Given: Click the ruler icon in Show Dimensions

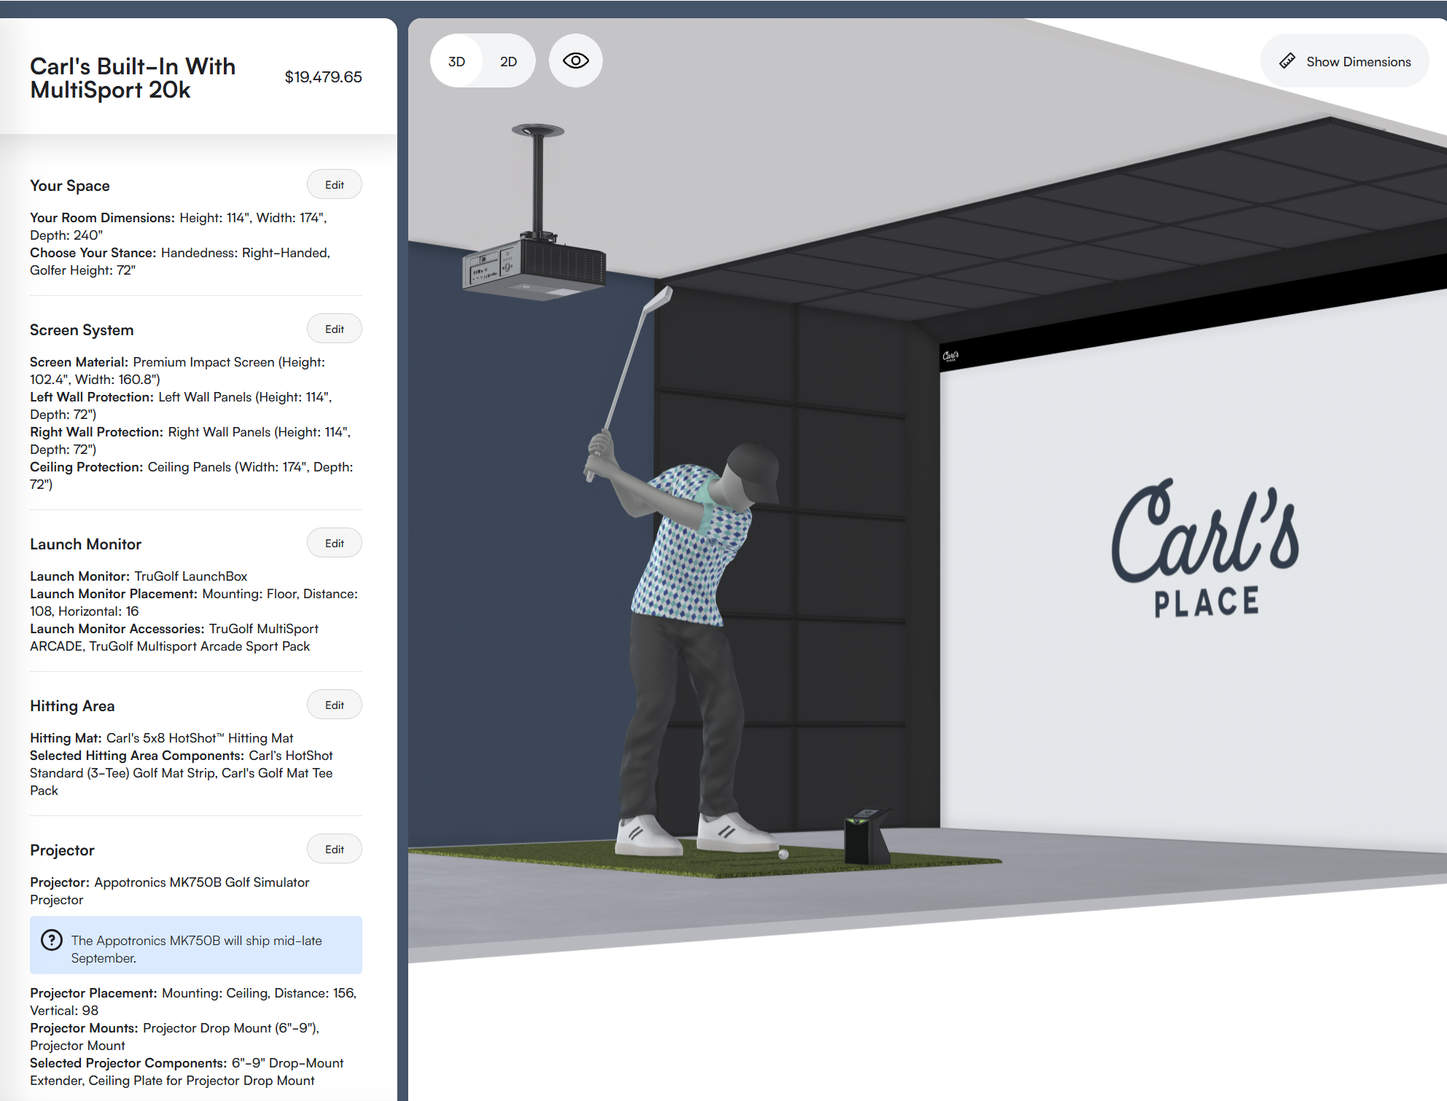Looking at the screenshot, I should click(1287, 61).
